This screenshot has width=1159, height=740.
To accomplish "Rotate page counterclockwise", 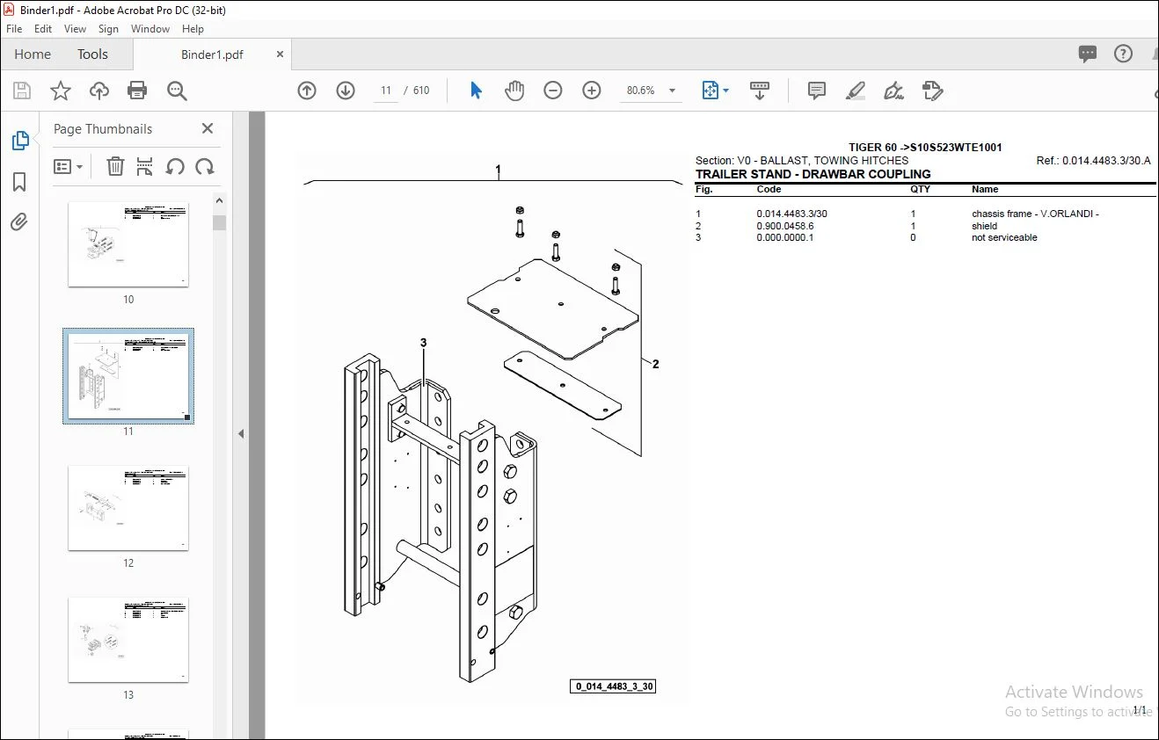I will coord(175,167).
